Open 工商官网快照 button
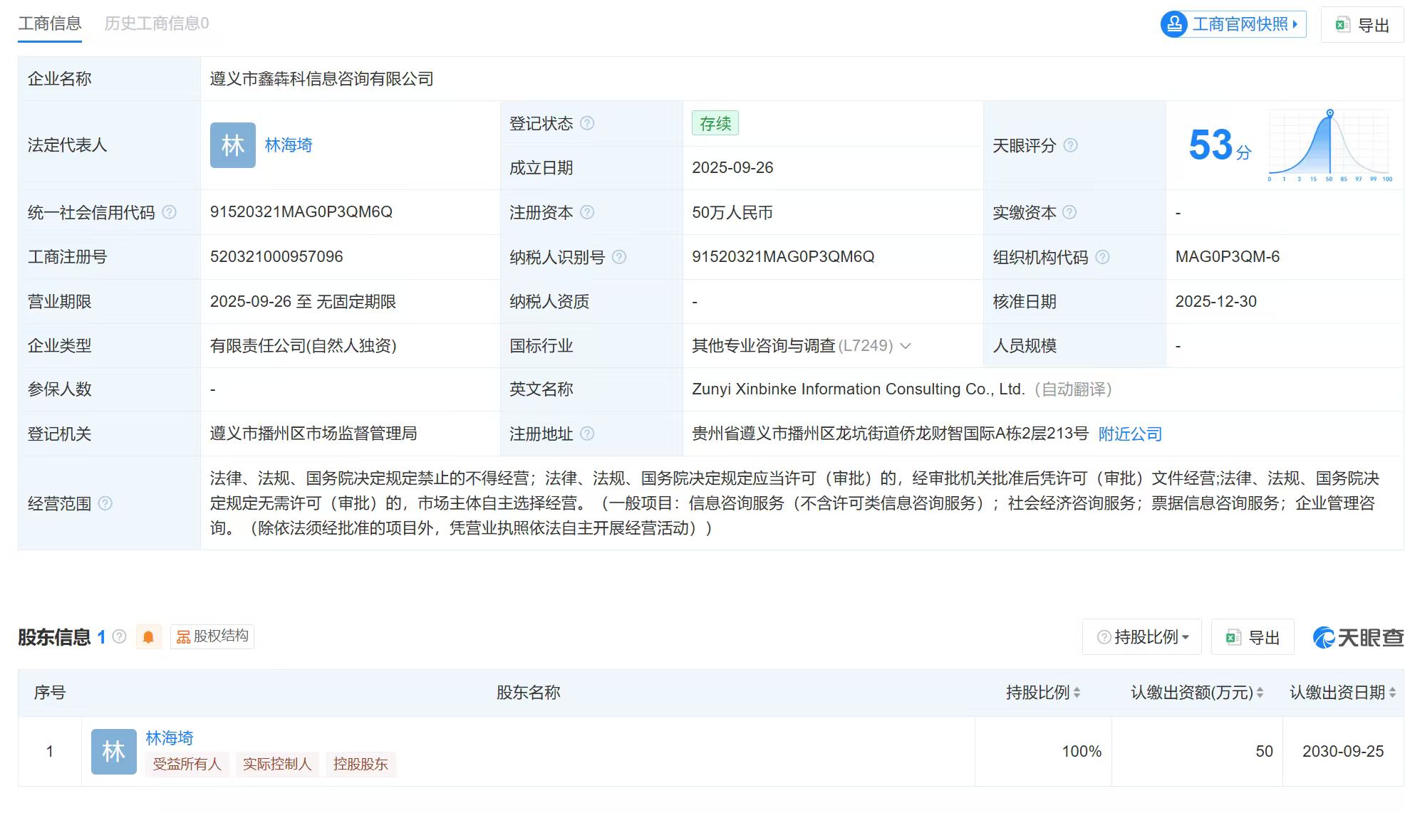 (1233, 24)
